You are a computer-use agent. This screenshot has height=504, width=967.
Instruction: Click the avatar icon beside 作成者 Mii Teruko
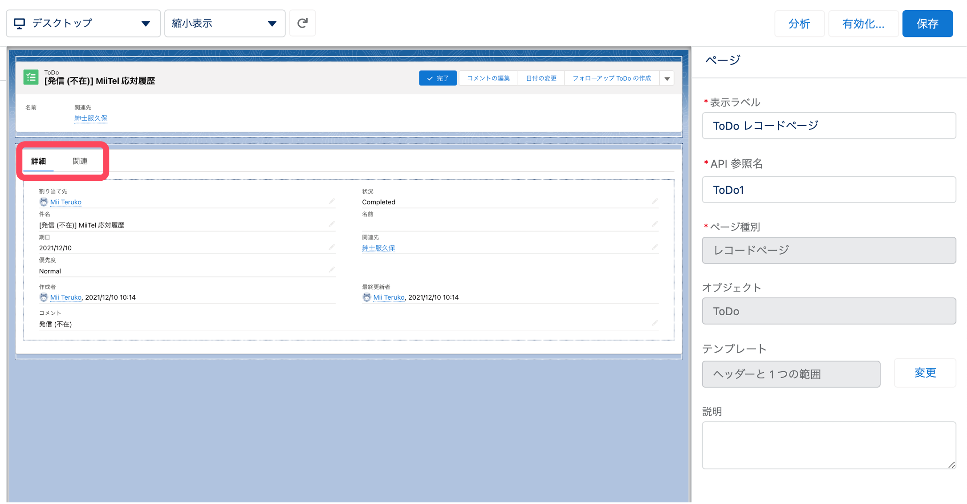pyautogui.click(x=43, y=297)
